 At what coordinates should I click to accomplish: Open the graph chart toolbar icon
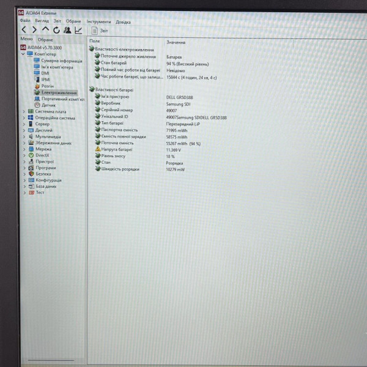[x=78, y=31]
